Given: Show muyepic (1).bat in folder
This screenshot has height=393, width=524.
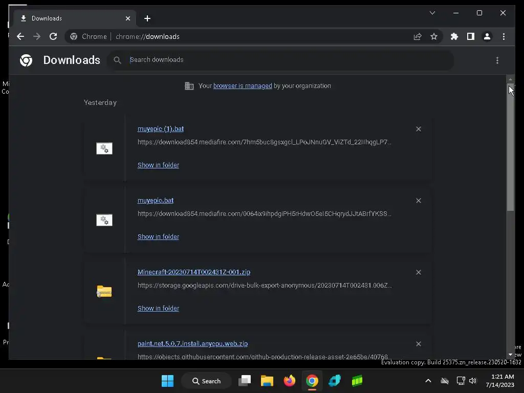Looking at the screenshot, I should pos(159,165).
